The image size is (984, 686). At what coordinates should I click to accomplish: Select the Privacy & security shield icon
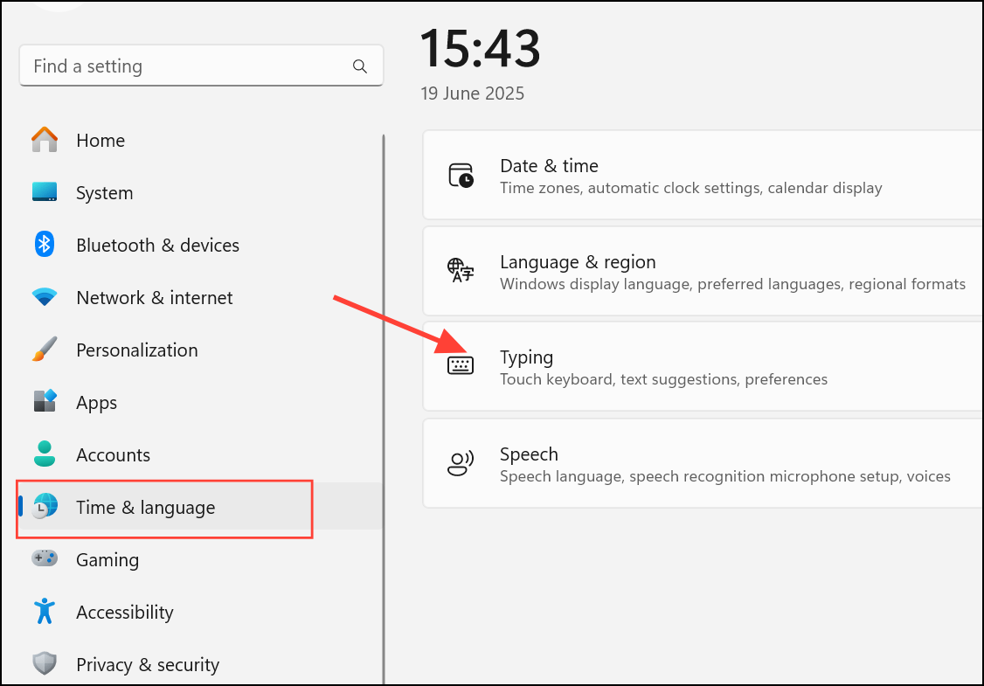point(44,664)
